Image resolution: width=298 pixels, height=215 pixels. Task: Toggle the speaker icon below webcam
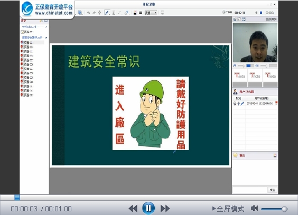(x=257, y=66)
